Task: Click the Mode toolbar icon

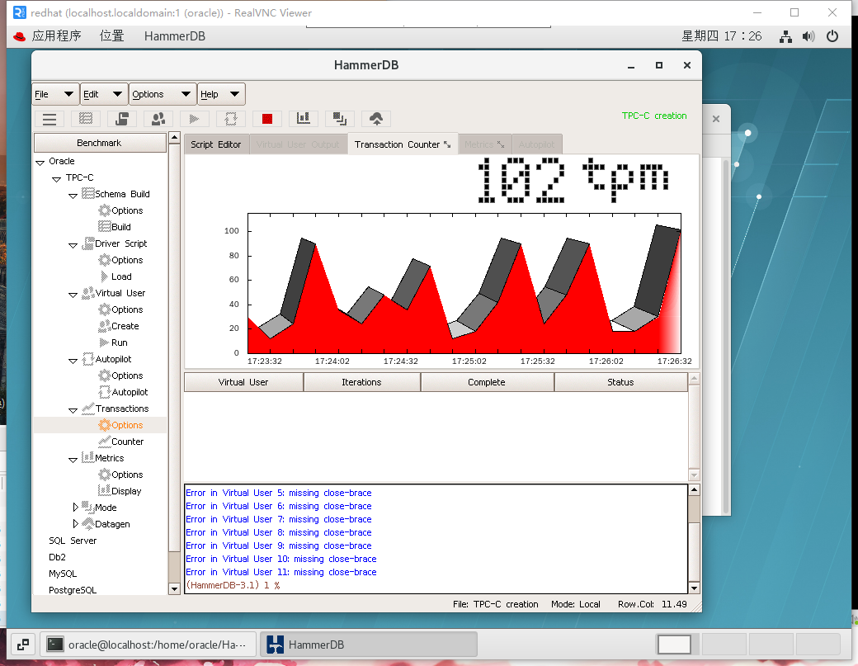Action: pyautogui.click(x=339, y=119)
